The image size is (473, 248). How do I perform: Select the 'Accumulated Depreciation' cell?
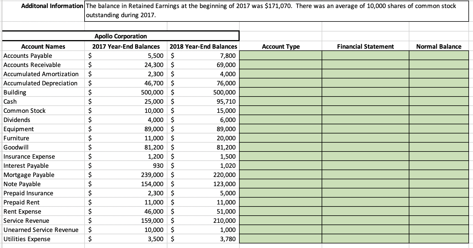coord(43,83)
